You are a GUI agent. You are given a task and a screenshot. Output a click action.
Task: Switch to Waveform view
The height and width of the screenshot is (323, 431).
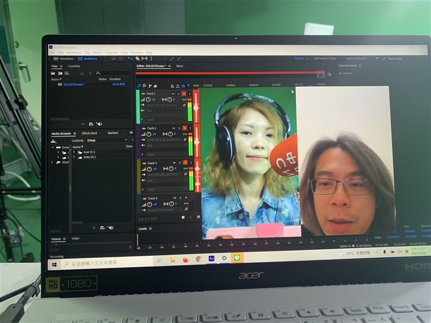pos(64,59)
